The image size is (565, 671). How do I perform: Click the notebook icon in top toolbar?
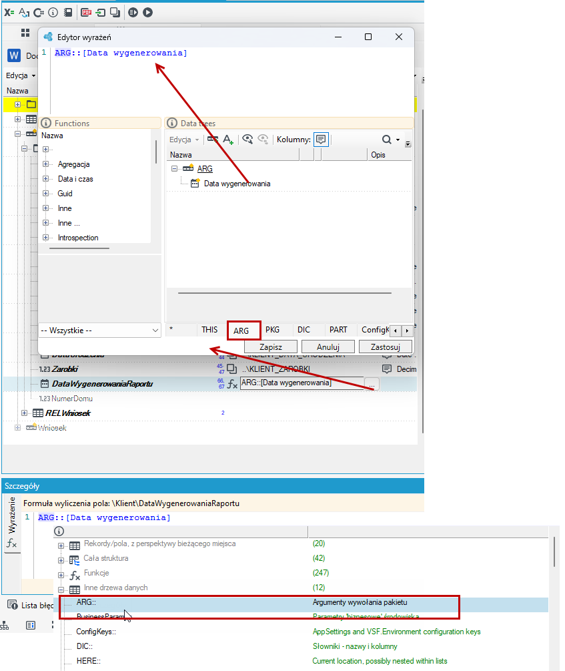point(68,13)
